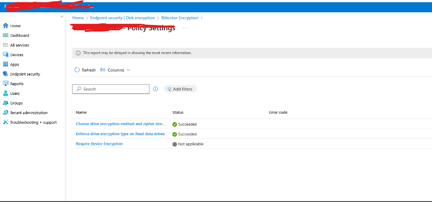Viewport: 432px width, 202px height.
Task: Click the Refresh circular arrow icon
Action: (77, 70)
